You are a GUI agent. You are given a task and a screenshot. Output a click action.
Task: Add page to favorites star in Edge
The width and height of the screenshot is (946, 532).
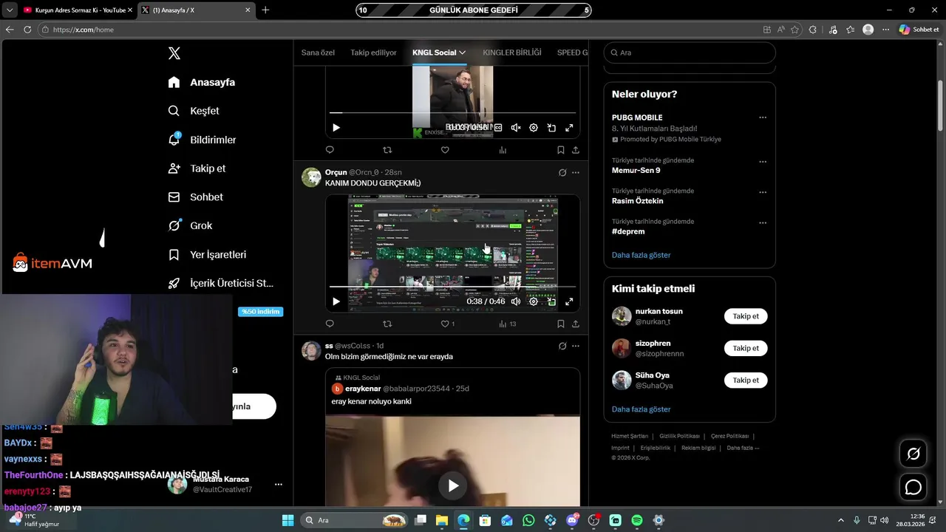[795, 30]
